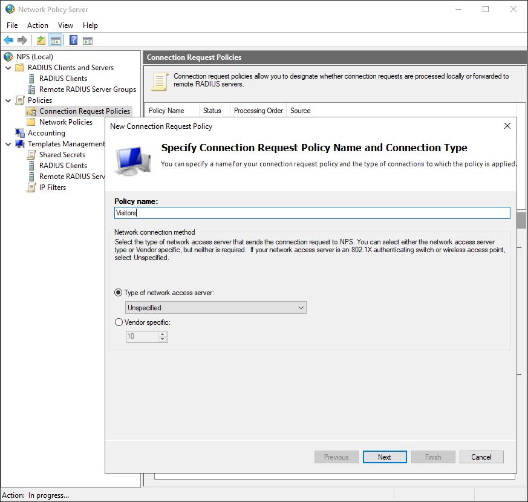528x502 pixels.
Task: Click the IP Filters scroll icon
Action: 31,187
